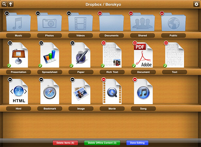Click Done Editing button

tap(137, 143)
